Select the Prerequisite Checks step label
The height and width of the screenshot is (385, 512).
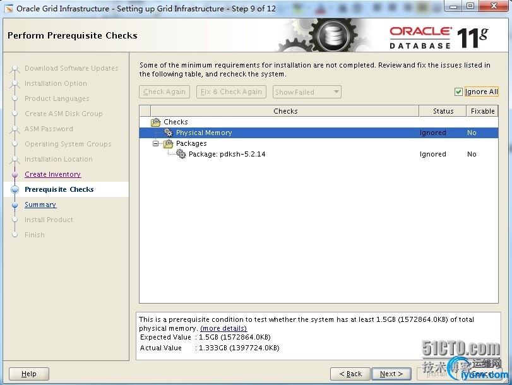point(59,189)
